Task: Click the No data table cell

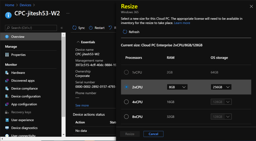Action: (x=81, y=131)
